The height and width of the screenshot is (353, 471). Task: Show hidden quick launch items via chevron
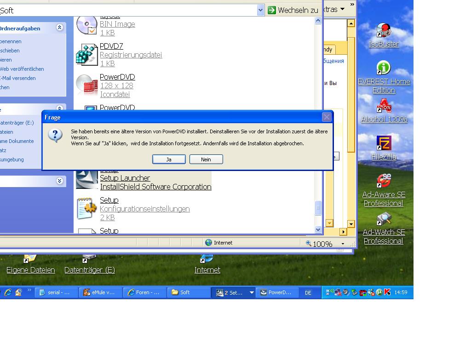pyautogui.click(x=29, y=290)
